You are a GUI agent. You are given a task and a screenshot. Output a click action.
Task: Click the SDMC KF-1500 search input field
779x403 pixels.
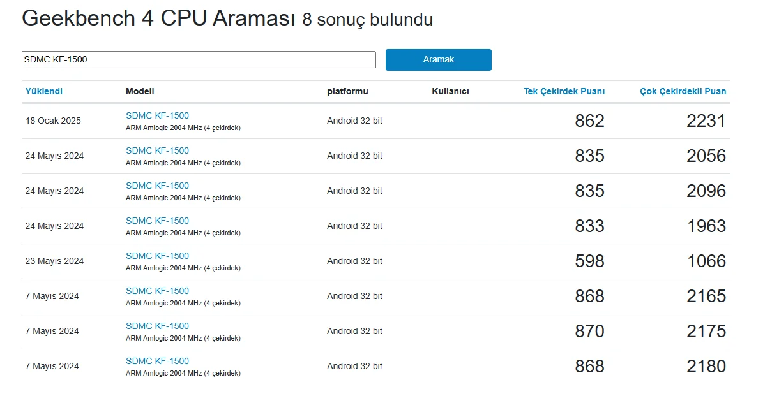click(x=199, y=60)
